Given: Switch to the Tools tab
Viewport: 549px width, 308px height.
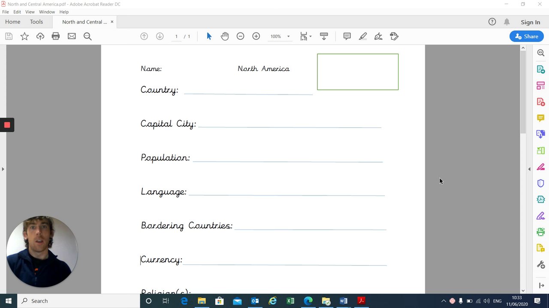Looking at the screenshot, I should tap(36, 22).
